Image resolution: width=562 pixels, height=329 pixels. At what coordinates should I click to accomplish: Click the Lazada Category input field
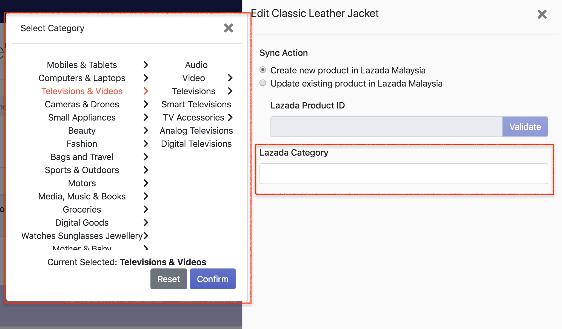click(404, 174)
